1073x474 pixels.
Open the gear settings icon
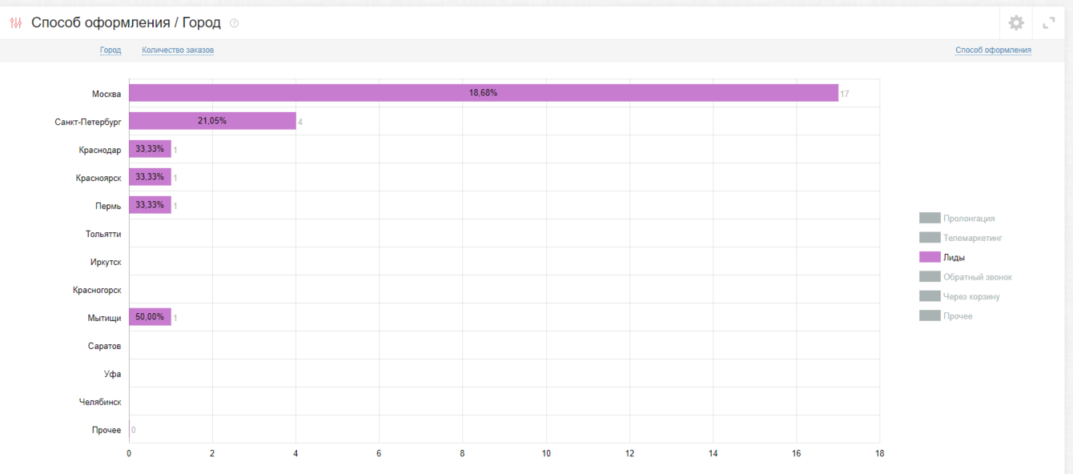1016,23
